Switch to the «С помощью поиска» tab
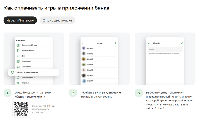The image size is (208, 123). coord(57,20)
